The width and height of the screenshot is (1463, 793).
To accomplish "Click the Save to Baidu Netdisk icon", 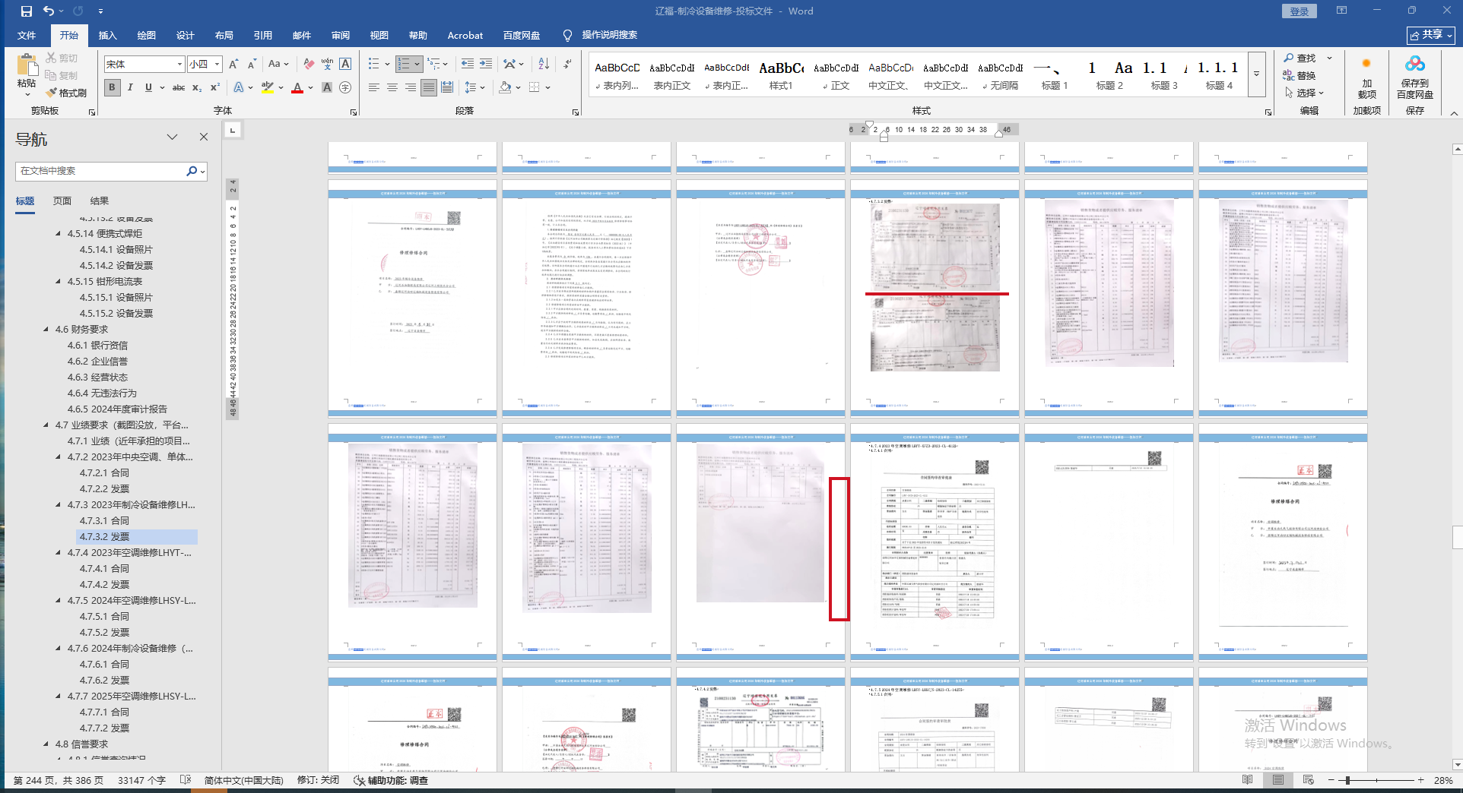I will point(1415,64).
